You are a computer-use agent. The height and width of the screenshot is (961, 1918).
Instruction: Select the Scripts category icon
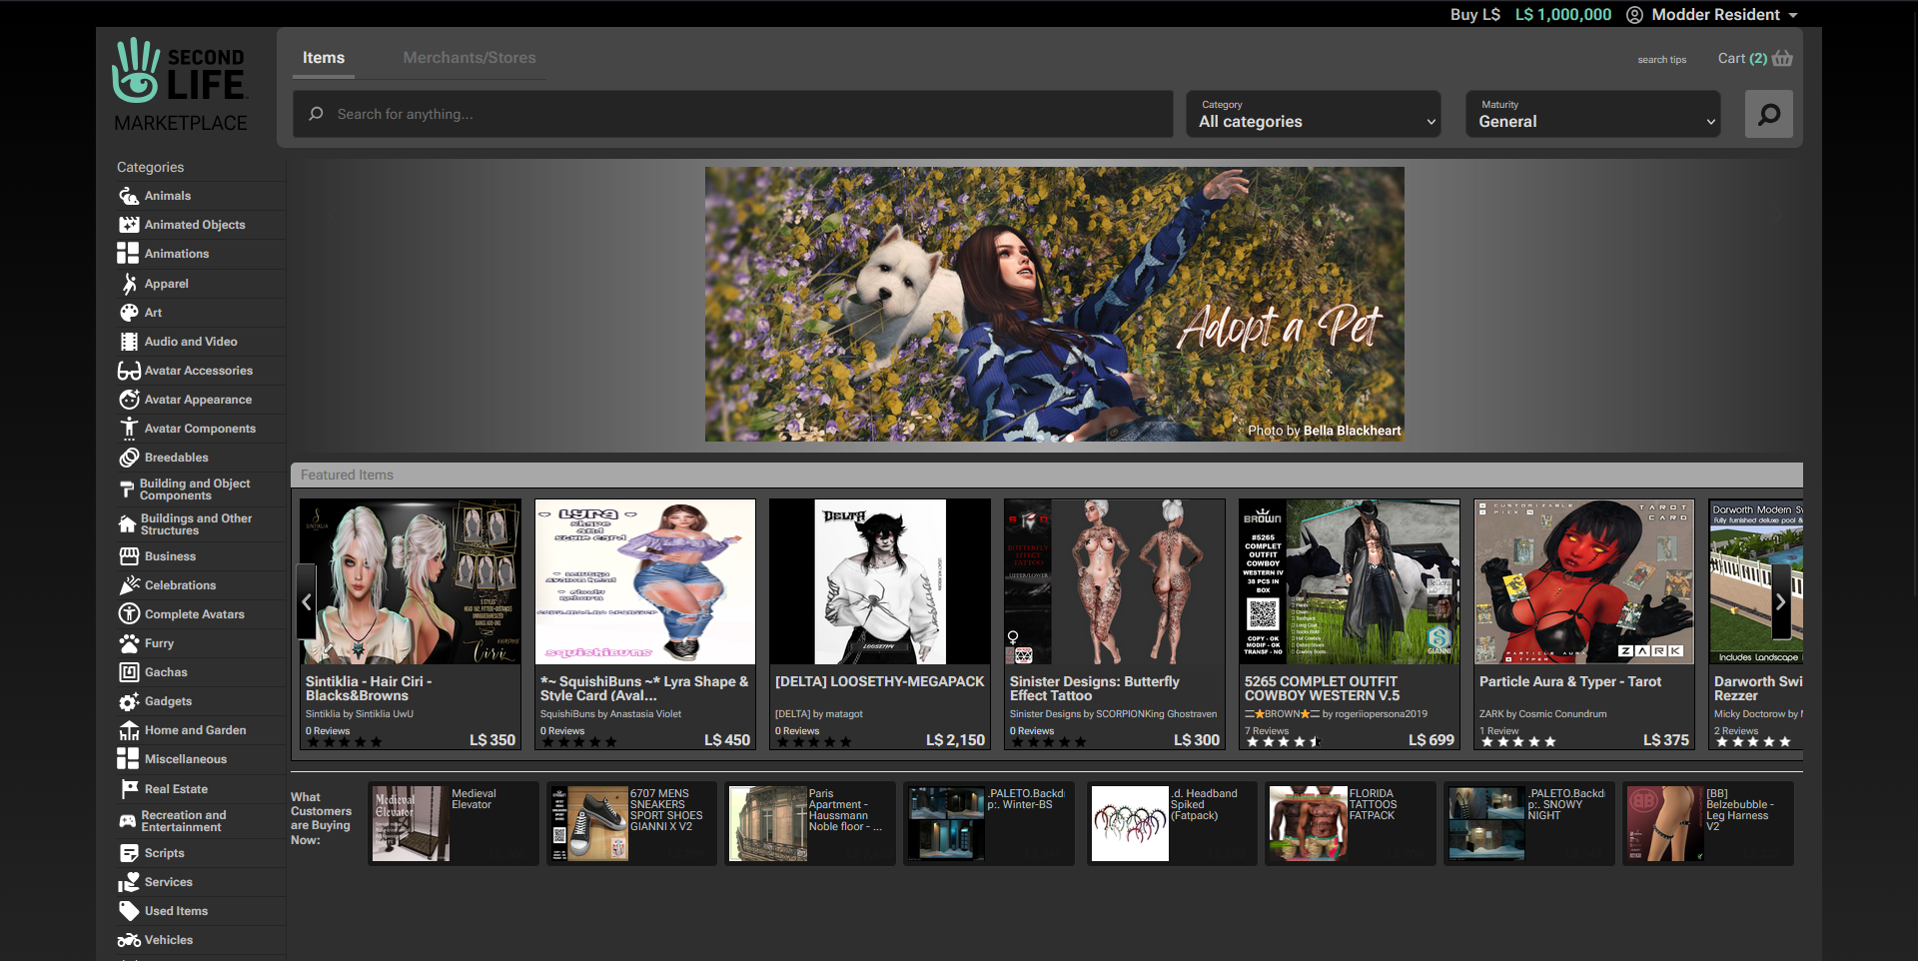(130, 852)
